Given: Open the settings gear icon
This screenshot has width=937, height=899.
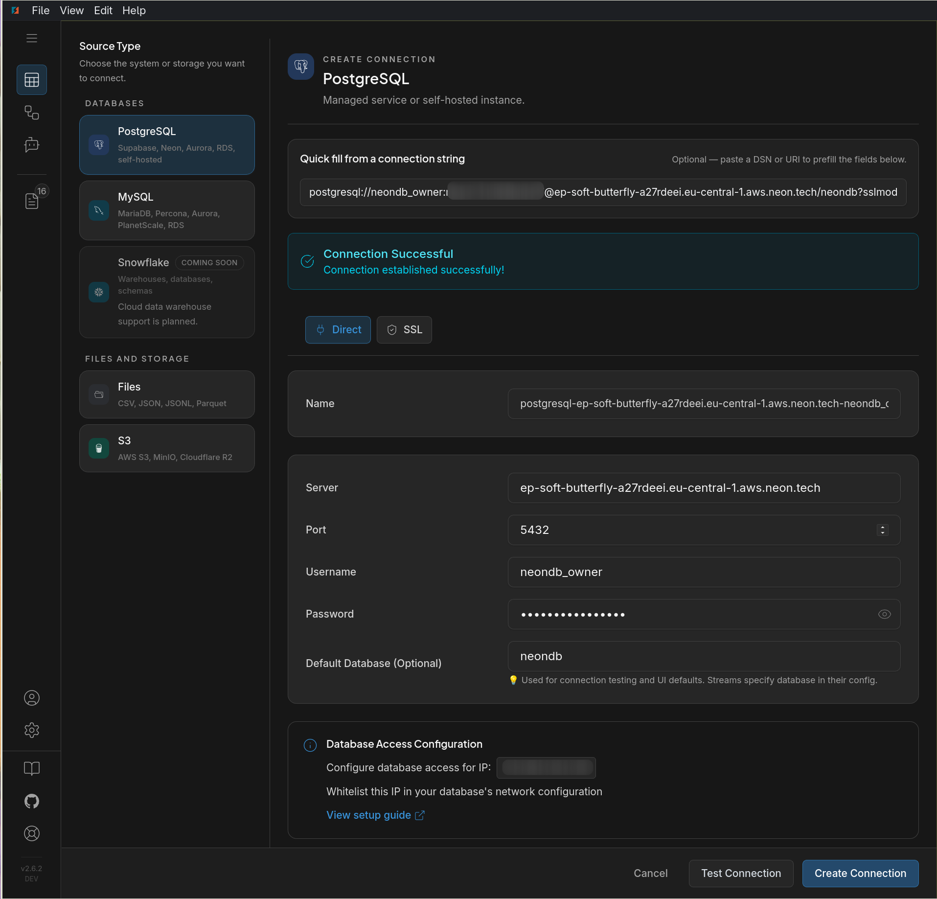Looking at the screenshot, I should click(32, 730).
